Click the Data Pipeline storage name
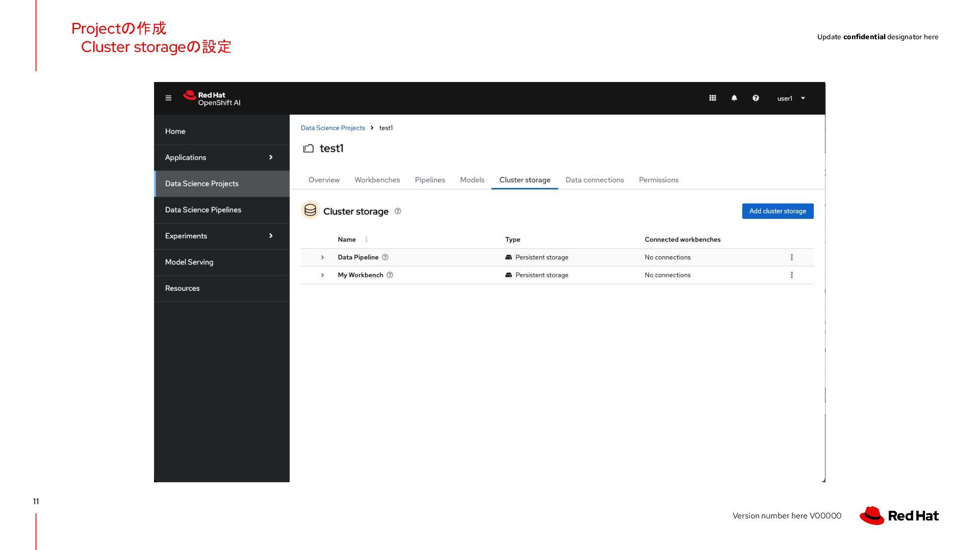The image size is (979, 550). (358, 257)
